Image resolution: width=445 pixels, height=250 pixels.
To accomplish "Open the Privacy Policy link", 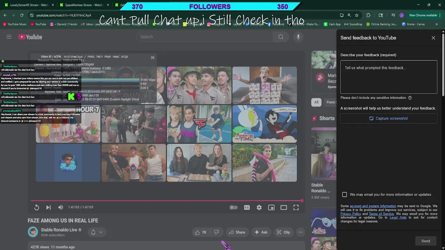I will 351,214.
